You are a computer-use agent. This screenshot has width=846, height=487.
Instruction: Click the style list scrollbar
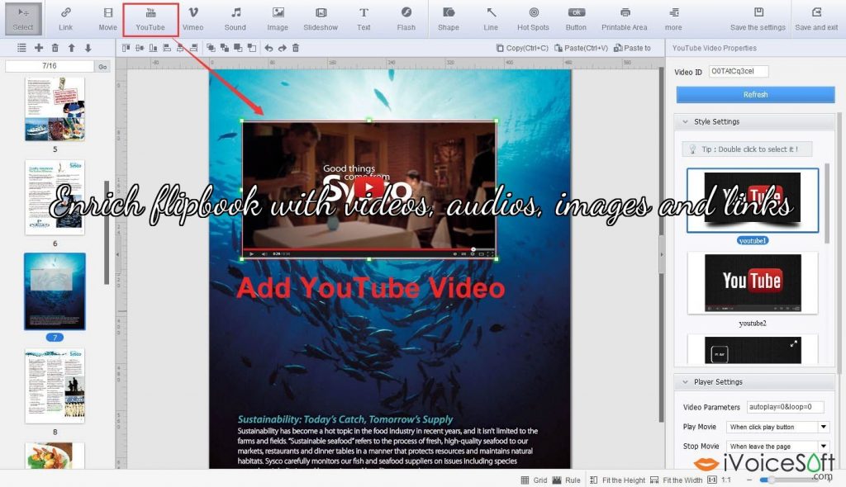pos(828,202)
